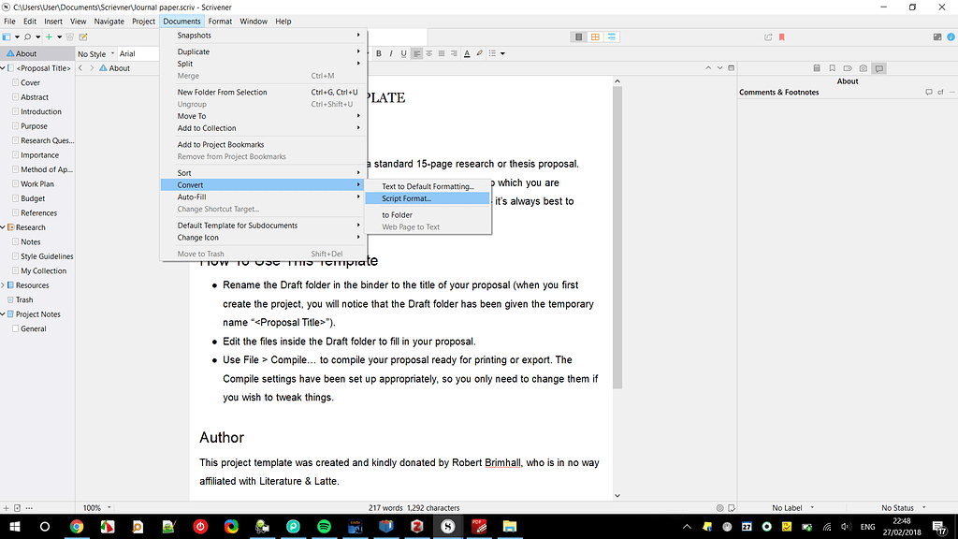Image resolution: width=958 pixels, height=539 pixels.
Task: Justify text using format bar icon
Action: click(x=442, y=53)
